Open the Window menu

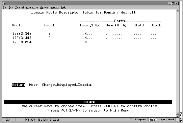55,7
